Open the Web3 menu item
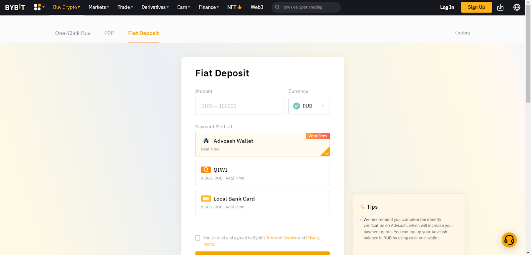 pos(257,7)
